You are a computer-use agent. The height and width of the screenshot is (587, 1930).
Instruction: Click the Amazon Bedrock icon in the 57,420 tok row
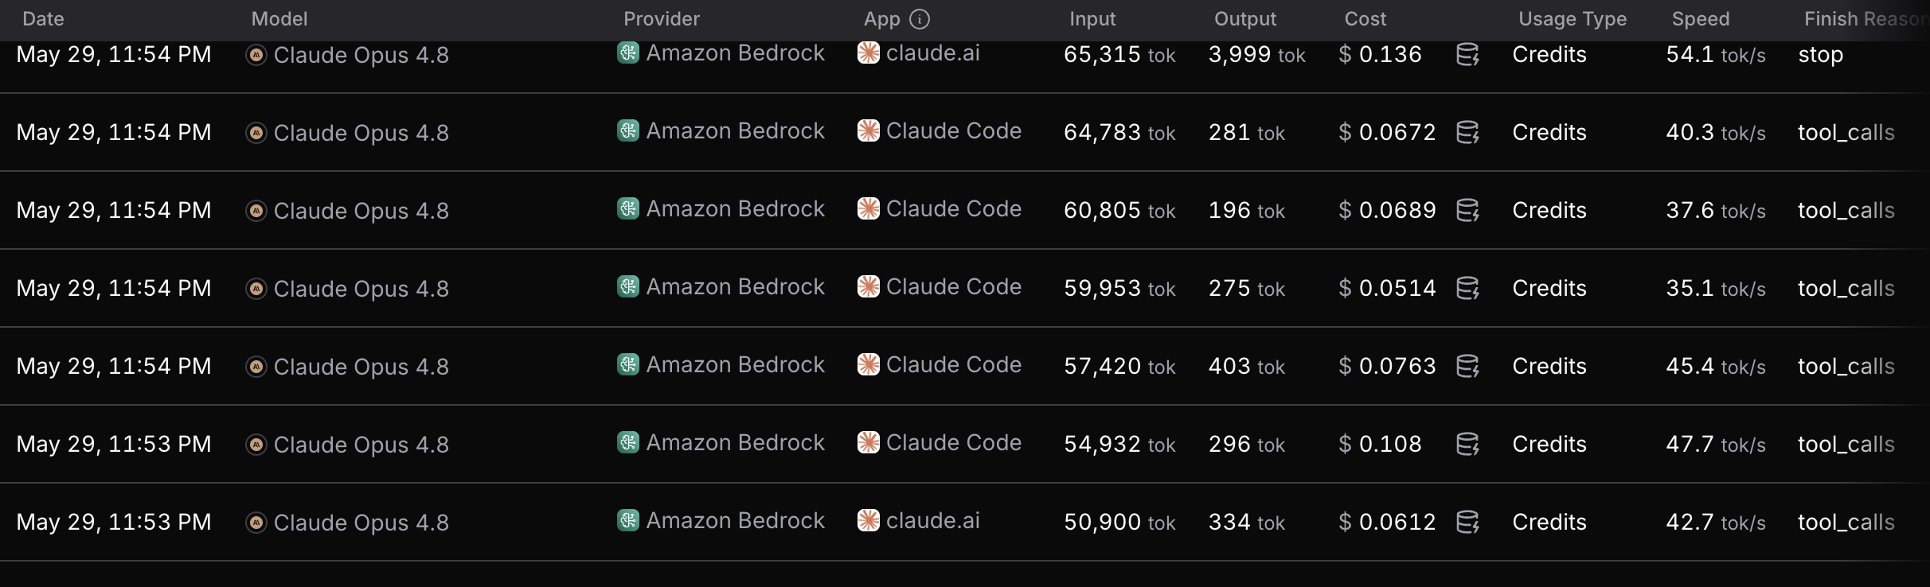(x=628, y=364)
